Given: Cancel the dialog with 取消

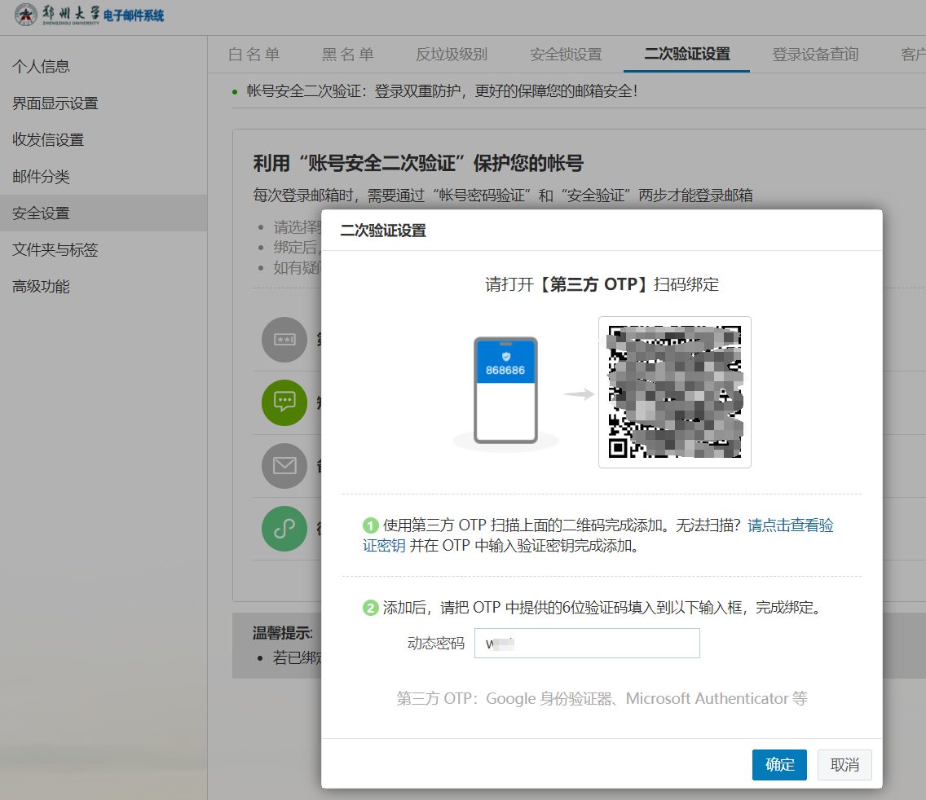Looking at the screenshot, I should pos(844,765).
